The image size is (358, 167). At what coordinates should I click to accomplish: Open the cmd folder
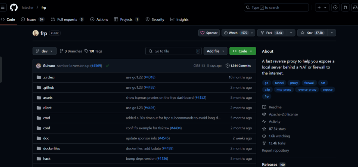point(47,118)
